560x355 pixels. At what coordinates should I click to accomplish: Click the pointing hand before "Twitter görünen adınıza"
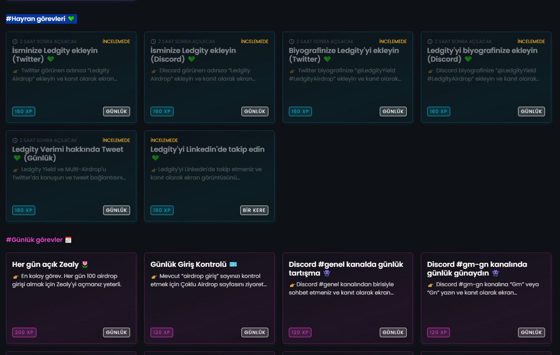tap(16, 71)
